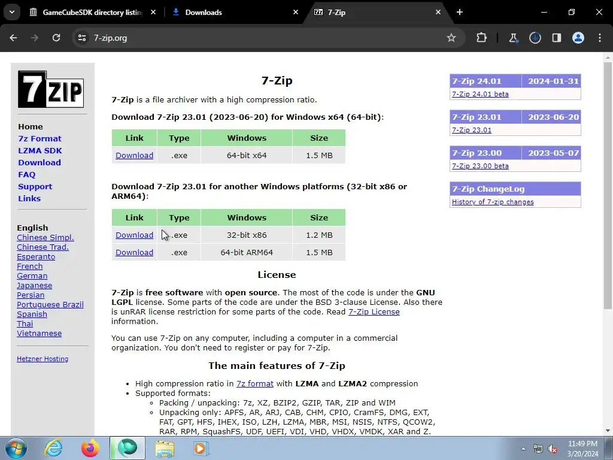Open History of 7-zip changes link

pos(493,202)
